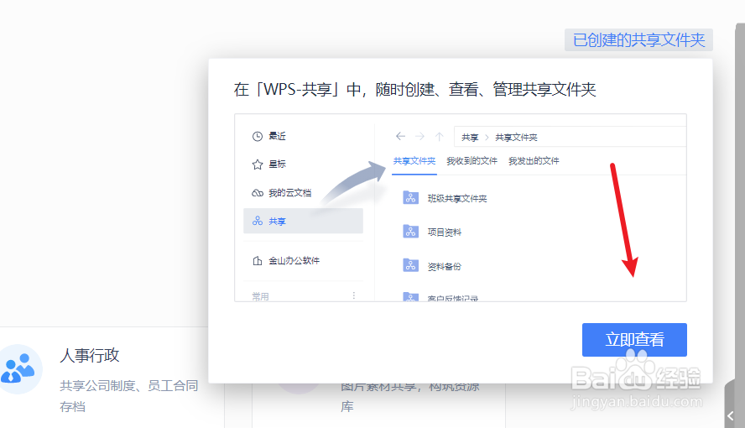Image resolution: width=745 pixels, height=428 pixels.
Task: Open the 已创建的共享文件夹 link
Action: pyautogui.click(x=638, y=40)
